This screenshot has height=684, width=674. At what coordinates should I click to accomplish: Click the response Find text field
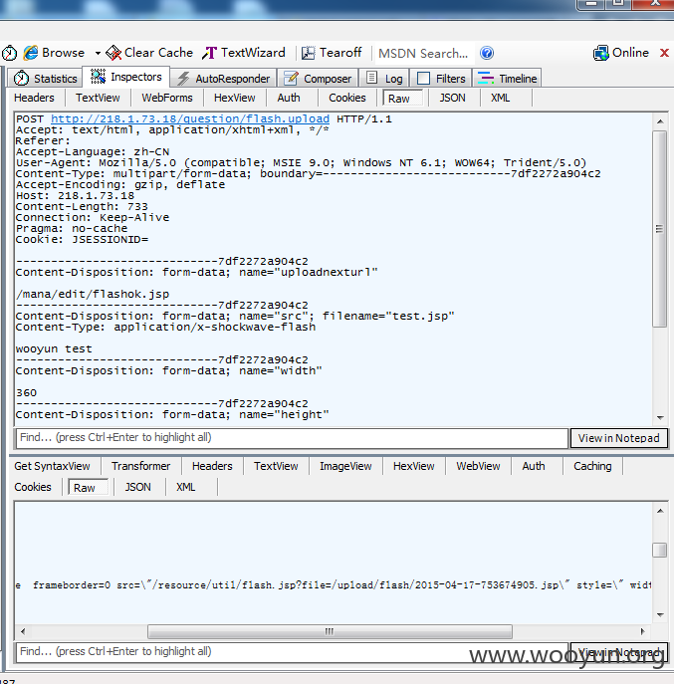click(x=292, y=652)
